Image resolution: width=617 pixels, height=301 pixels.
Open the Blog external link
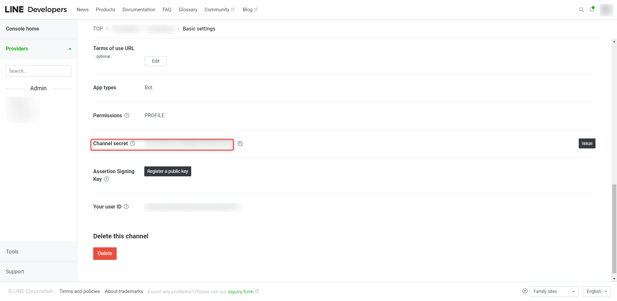[x=250, y=10]
